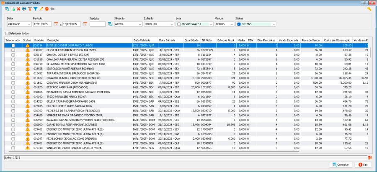Click the Consultar button
Image resolution: width=377 pixels, height=172 pixels.
341,164
